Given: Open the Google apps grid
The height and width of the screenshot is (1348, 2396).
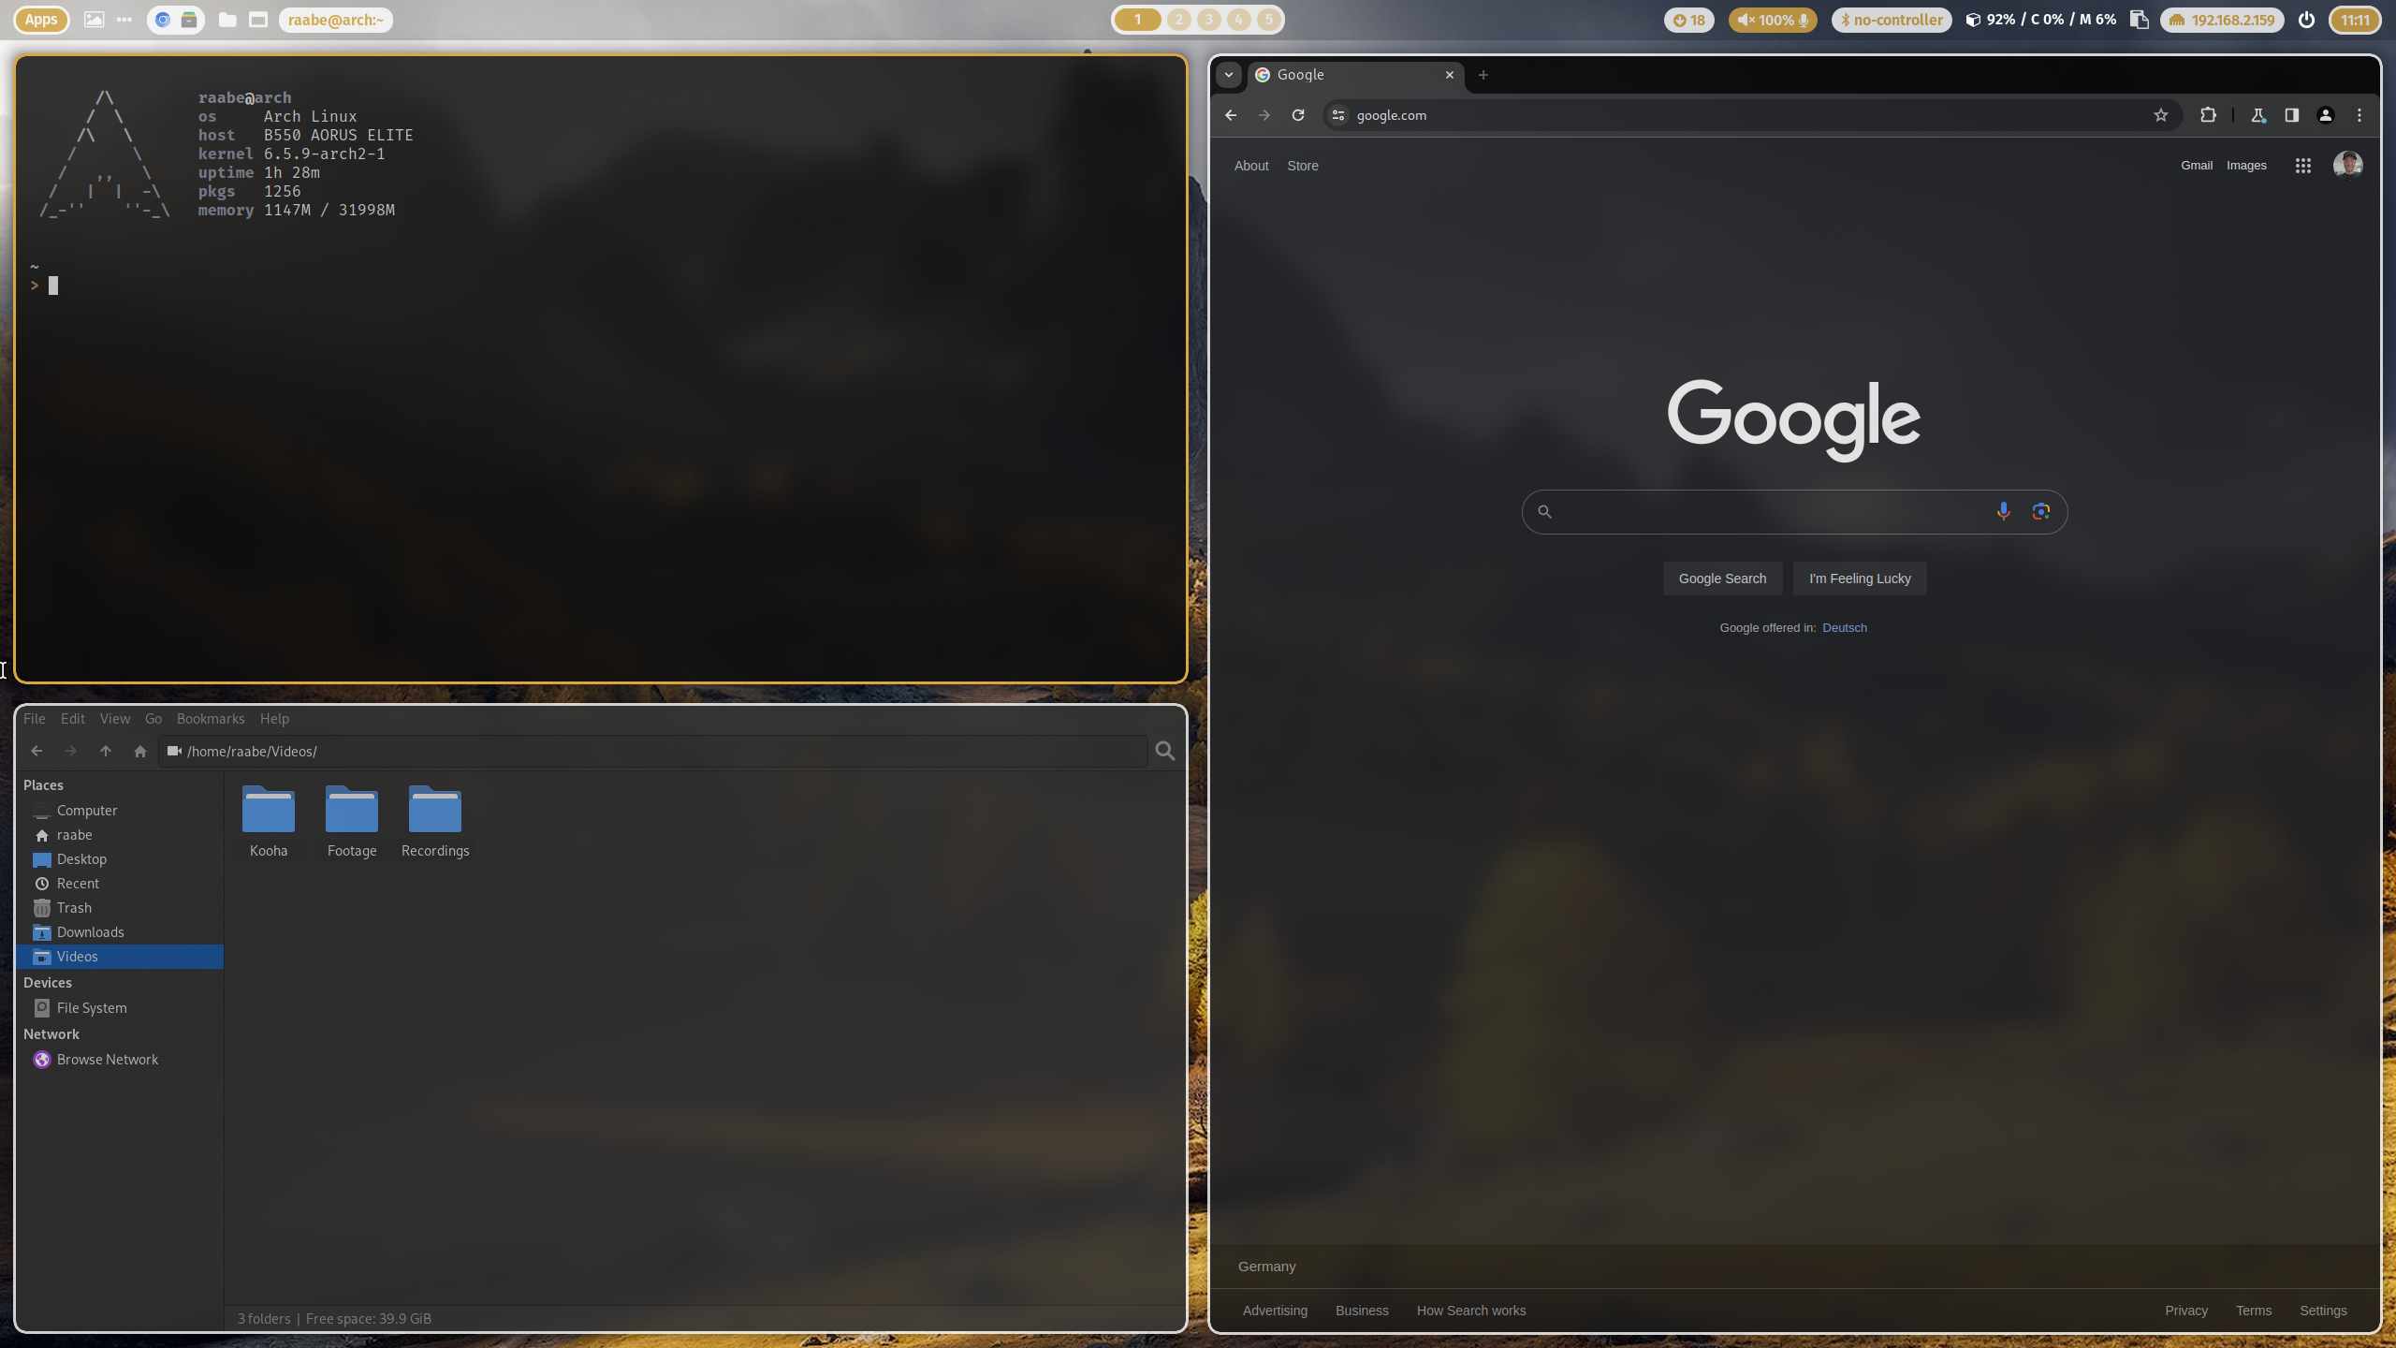Looking at the screenshot, I should pyautogui.click(x=2303, y=166).
